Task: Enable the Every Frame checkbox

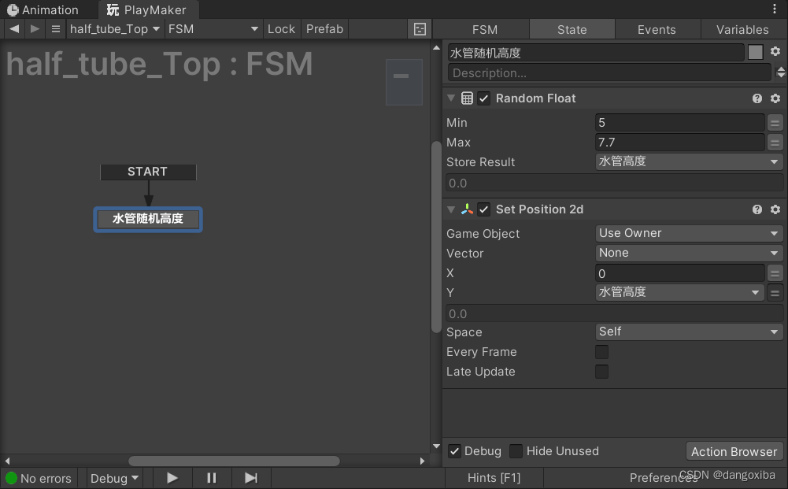Action: pyautogui.click(x=601, y=352)
